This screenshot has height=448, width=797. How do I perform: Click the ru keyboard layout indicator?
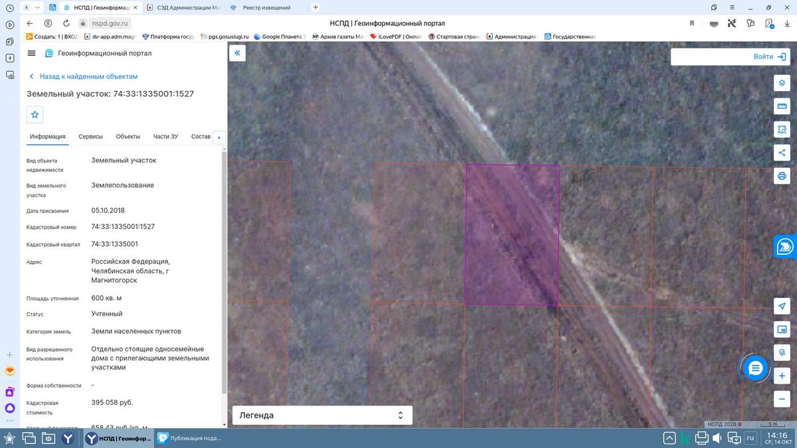coord(750,438)
